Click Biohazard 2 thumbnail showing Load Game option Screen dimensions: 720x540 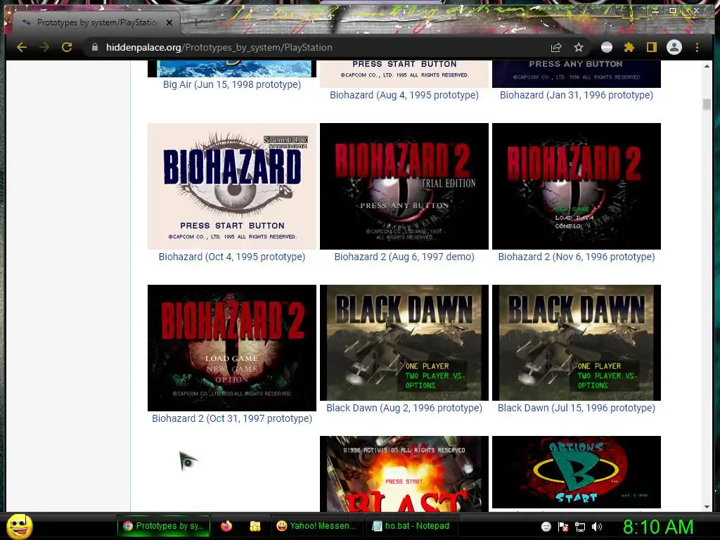[232, 347]
